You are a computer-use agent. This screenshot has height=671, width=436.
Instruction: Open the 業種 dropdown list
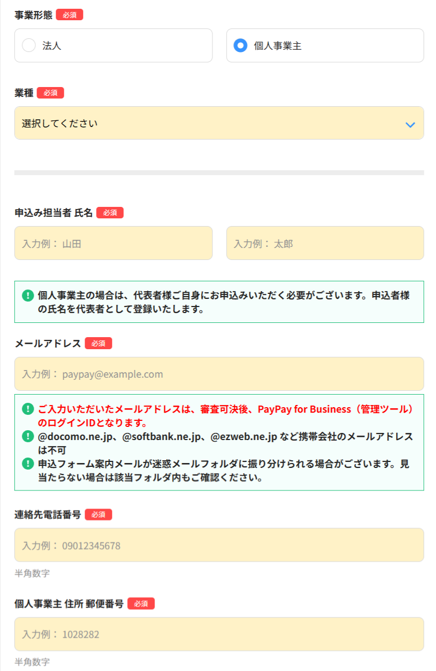tap(219, 123)
